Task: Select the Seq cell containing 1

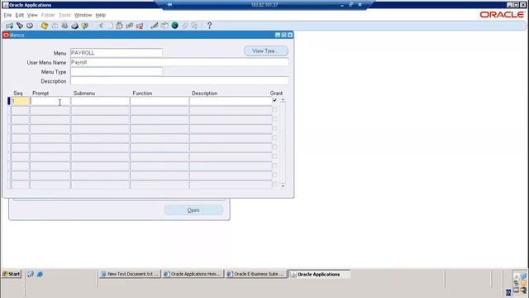Action: click(20, 101)
